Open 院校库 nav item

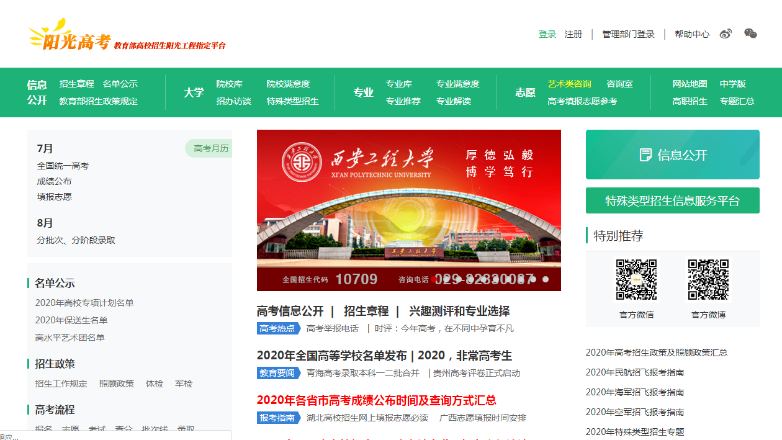[x=230, y=84]
